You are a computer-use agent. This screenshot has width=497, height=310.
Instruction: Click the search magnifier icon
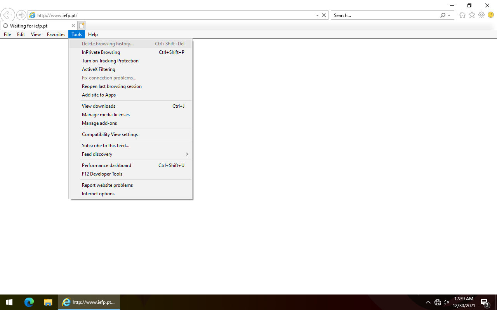pyautogui.click(x=443, y=15)
